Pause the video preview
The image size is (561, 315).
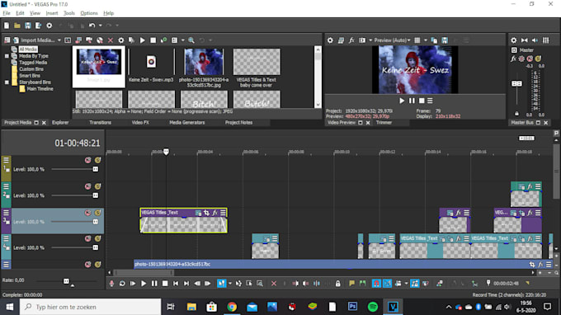tap(412, 101)
